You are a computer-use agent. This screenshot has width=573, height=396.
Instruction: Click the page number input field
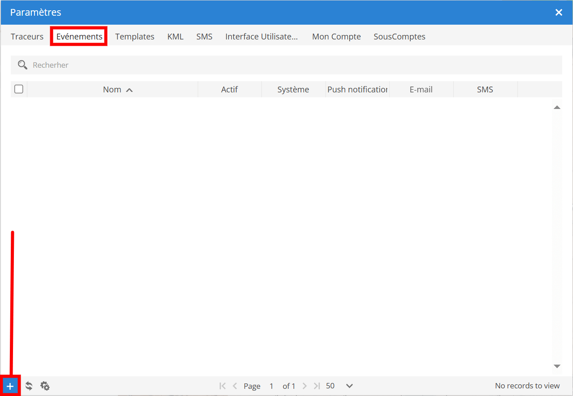pyautogui.click(x=271, y=386)
